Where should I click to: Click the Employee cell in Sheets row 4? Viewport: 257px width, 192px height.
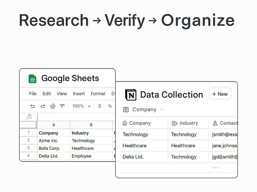[91, 156]
